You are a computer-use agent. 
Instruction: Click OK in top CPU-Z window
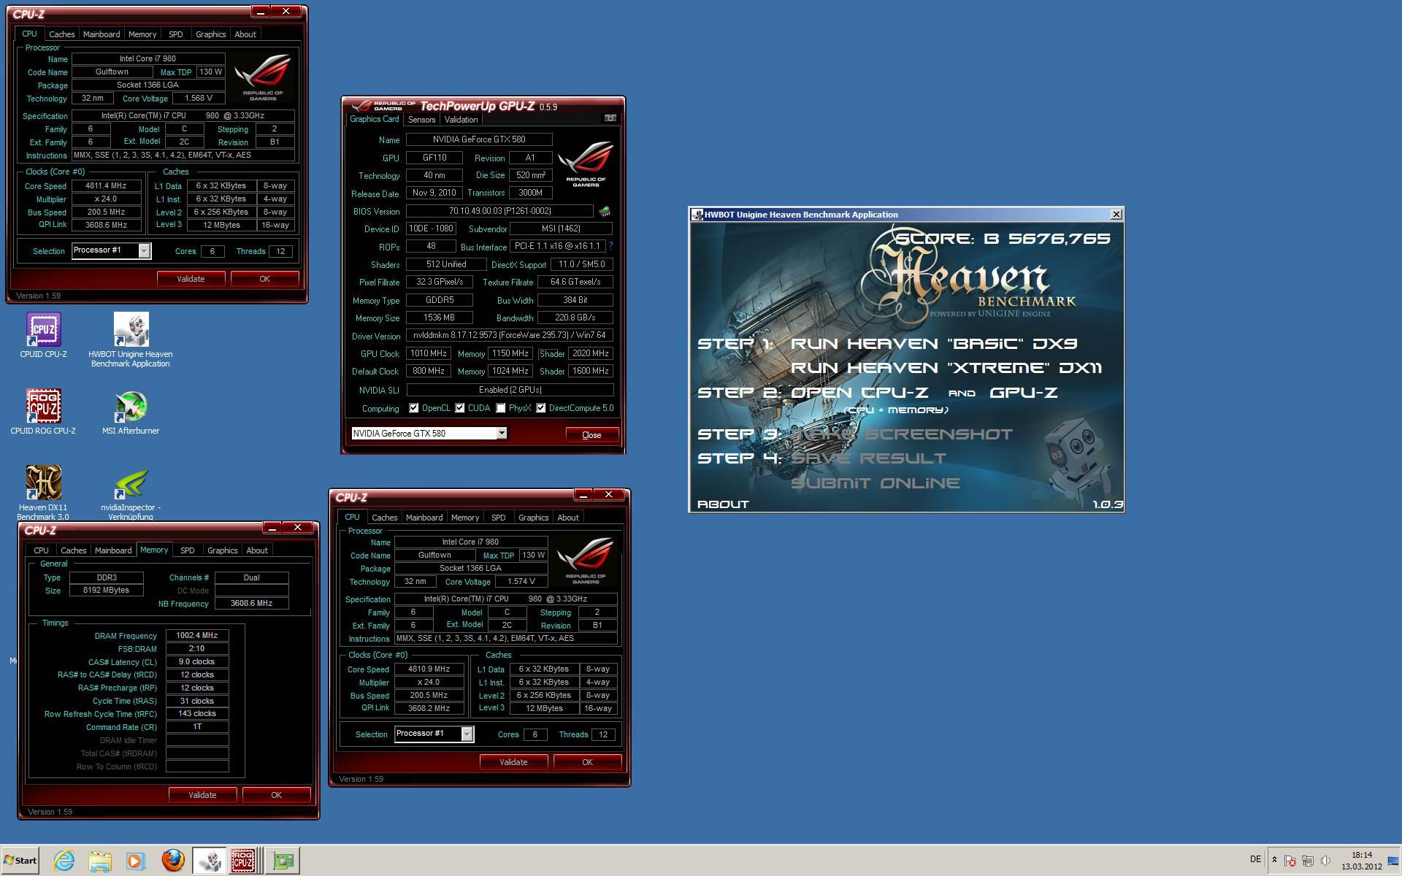[x=264, y=279]
